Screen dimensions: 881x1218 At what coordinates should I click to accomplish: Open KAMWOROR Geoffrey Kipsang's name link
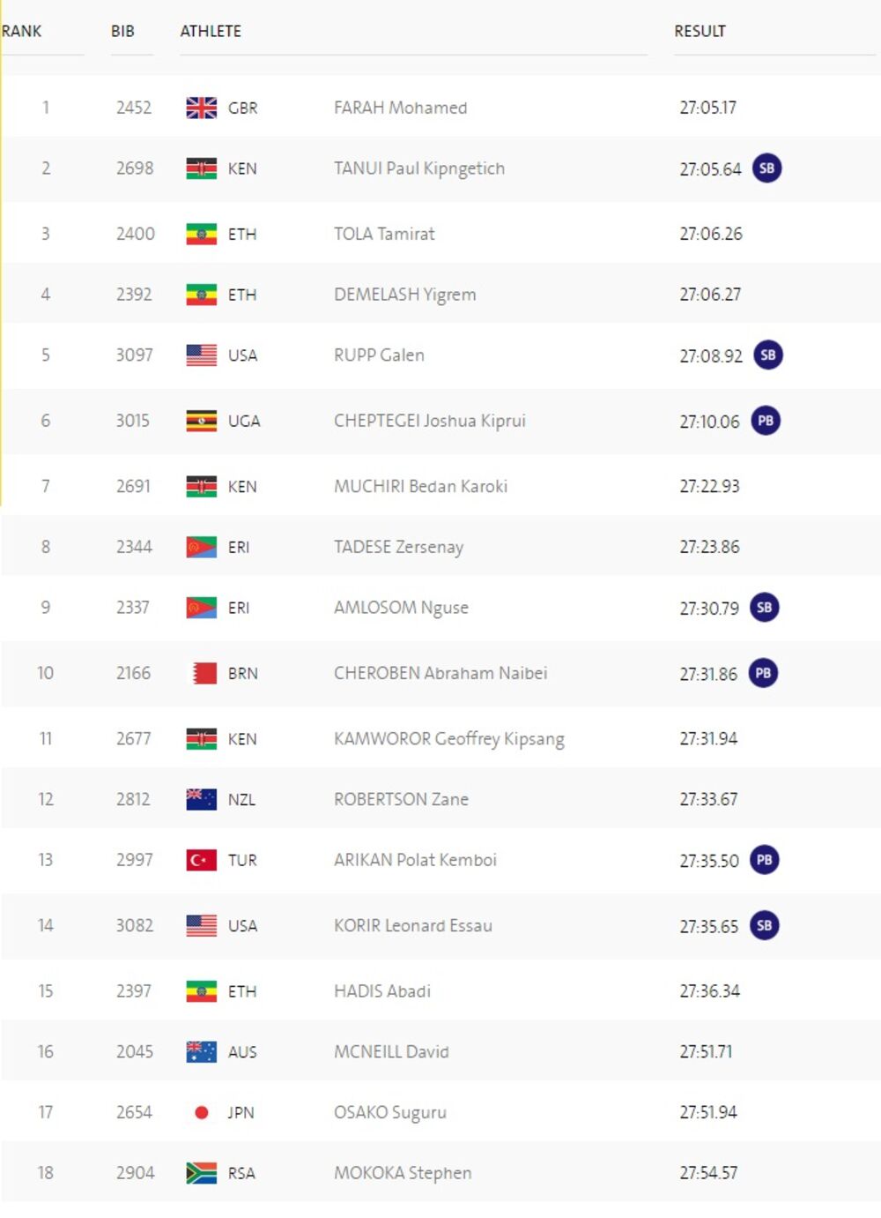448,739
